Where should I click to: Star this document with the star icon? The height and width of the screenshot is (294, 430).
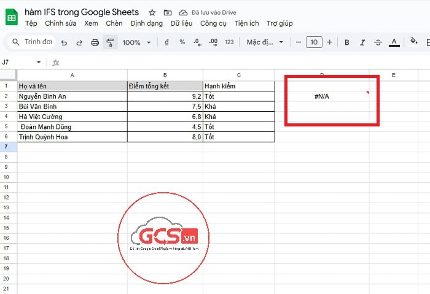(152, 12)
